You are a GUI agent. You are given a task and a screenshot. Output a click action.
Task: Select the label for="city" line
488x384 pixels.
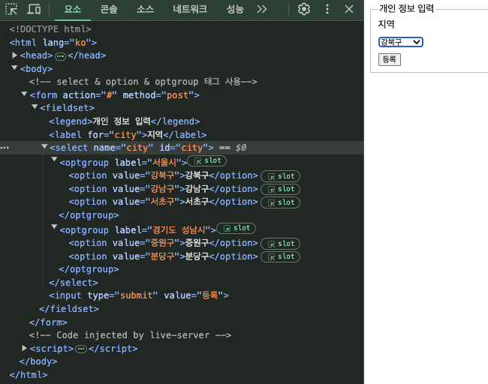[x=128, y=135]
